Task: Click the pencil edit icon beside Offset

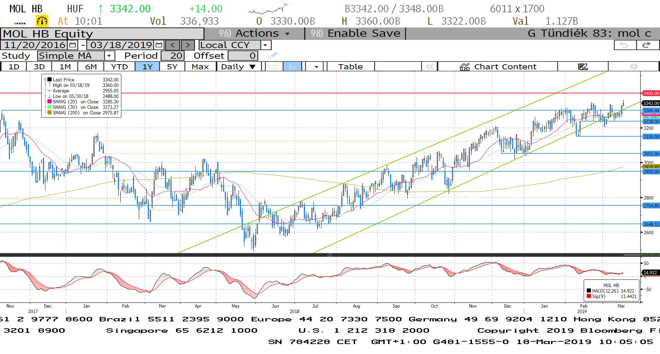Action: pyautogui.click(x=273, y=56)
